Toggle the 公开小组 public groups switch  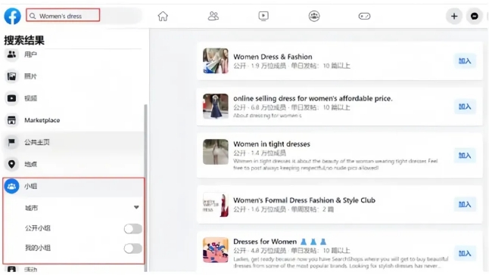coord(133,229)
